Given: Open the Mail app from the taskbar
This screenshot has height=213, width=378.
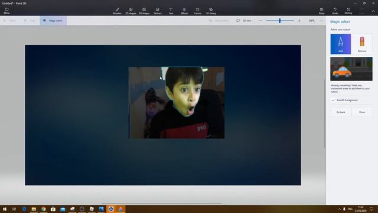Looking at the screenshot, I should [63, 209].
